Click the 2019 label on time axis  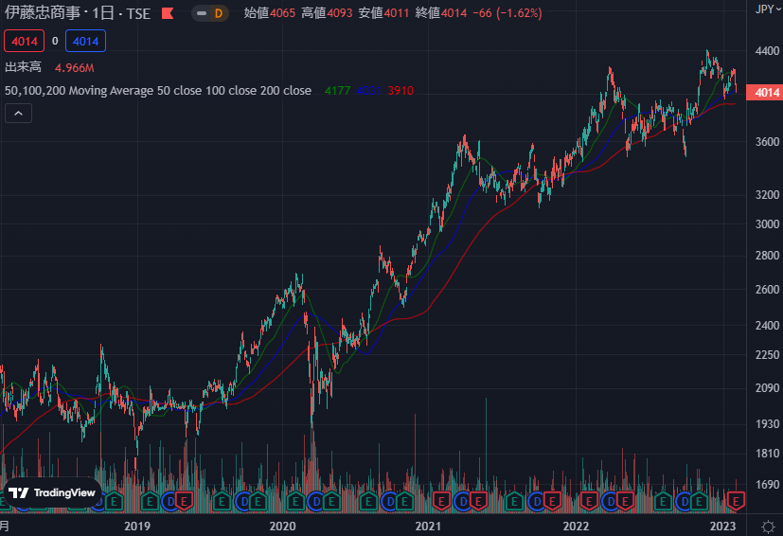(137, 526)
